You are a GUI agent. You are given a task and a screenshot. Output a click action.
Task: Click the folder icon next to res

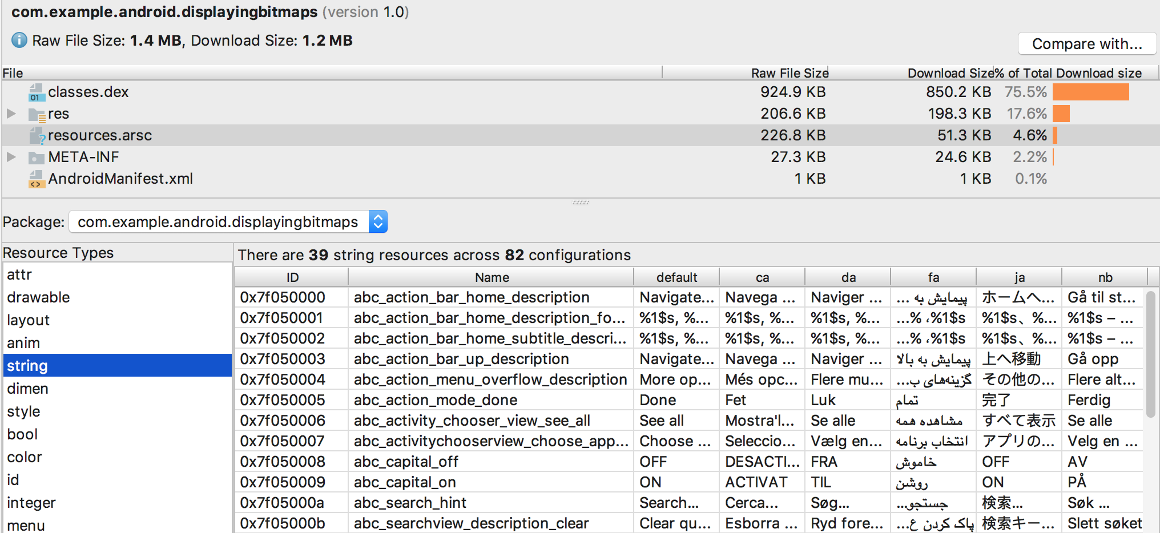(37, 114)
